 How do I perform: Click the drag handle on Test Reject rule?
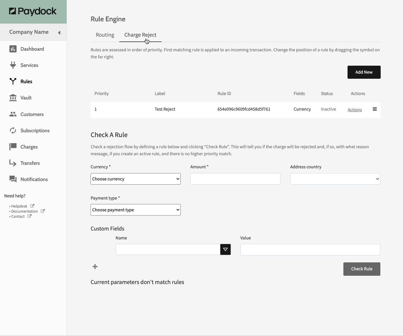(375, 109)
